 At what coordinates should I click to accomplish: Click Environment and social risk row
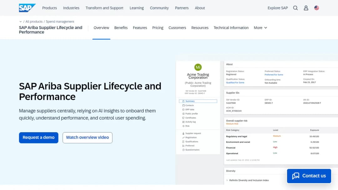[x=280, y=142]
